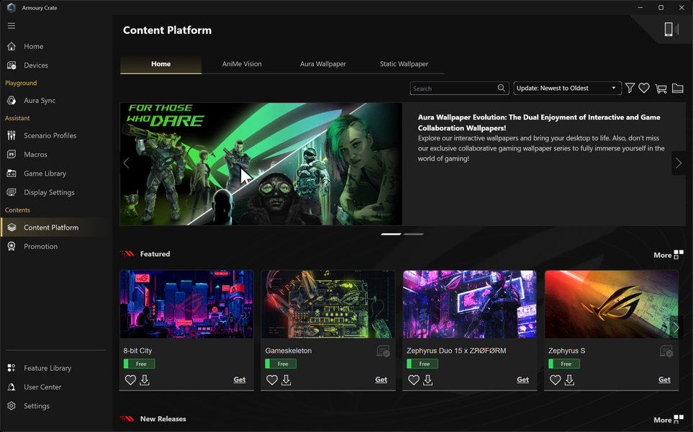The height and width of the screenshot is (432, 693).
Task: Click the Featured section heading
Action: [x=155, y=254]
